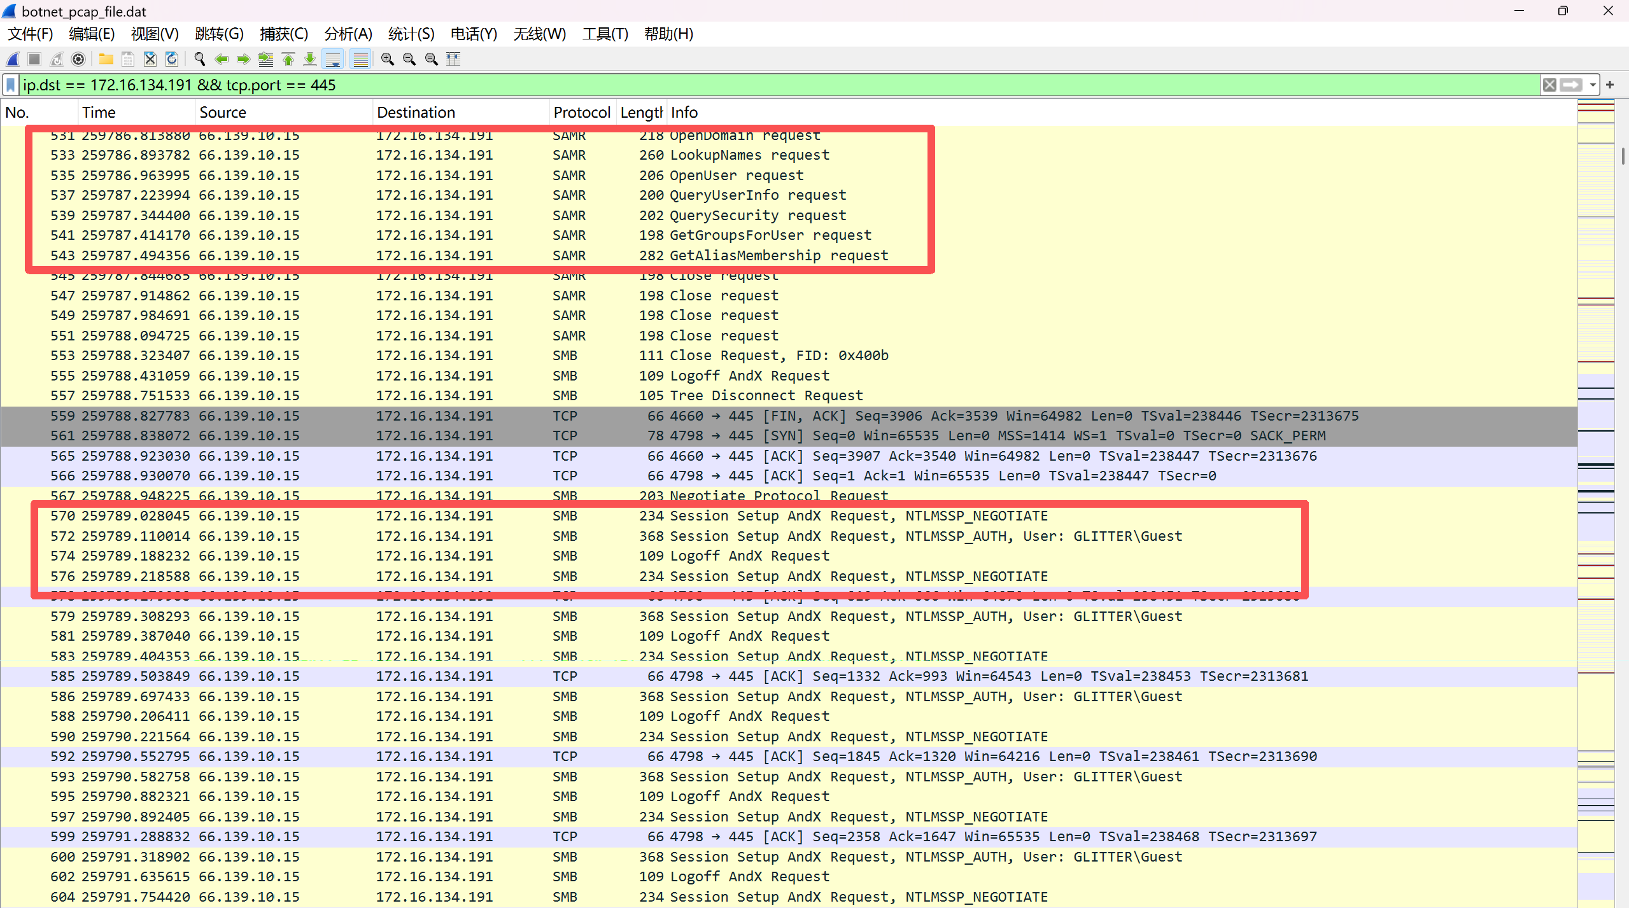The height and width of the screenshot is (908, 1629).
Task: Add a filter button with plus
Action: pos(1610,85)
